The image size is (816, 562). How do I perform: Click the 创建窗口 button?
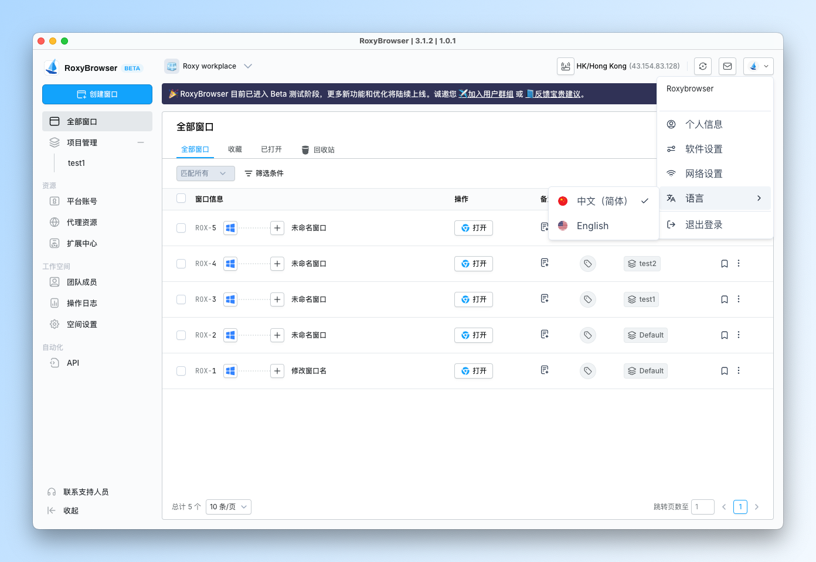coord(97,94)
